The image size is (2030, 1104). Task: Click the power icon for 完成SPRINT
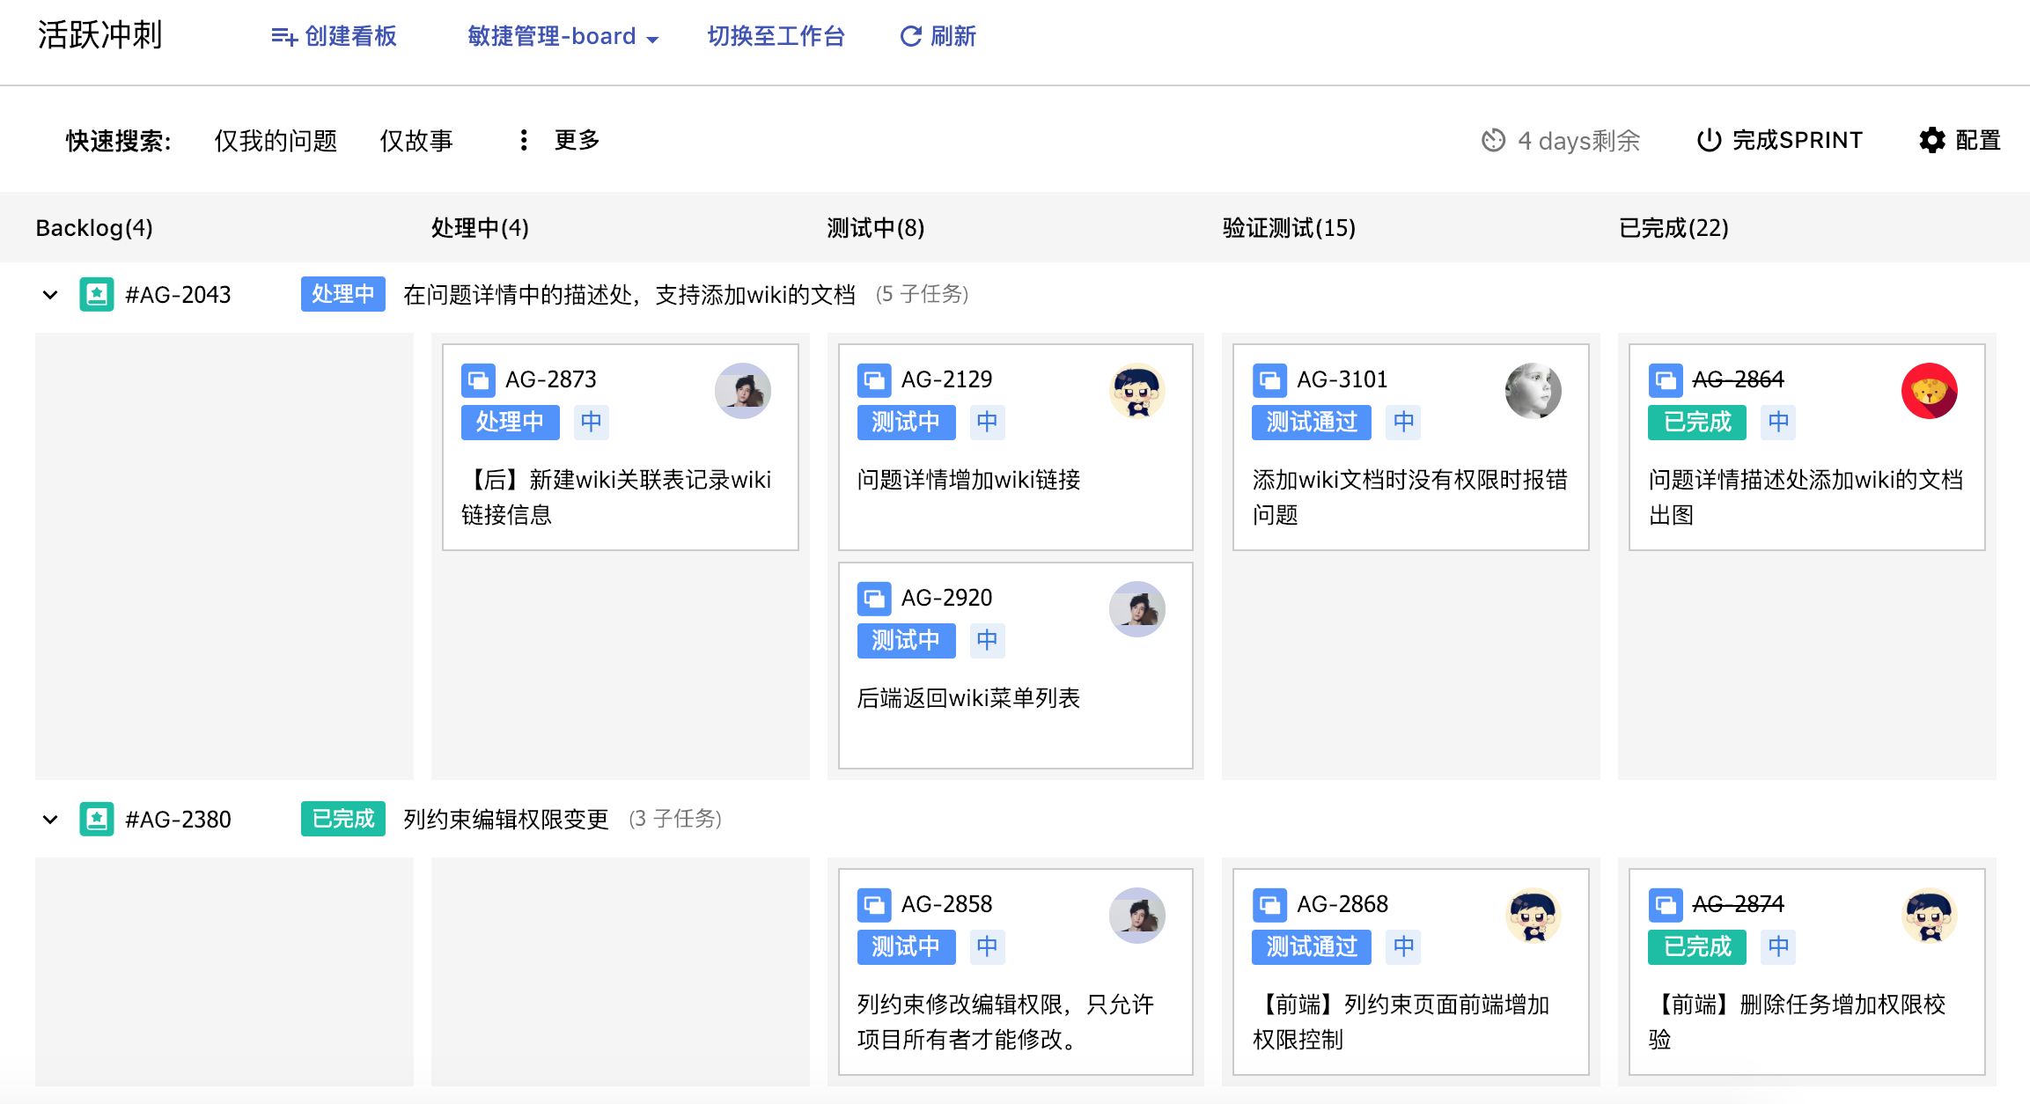[1709, 140]
